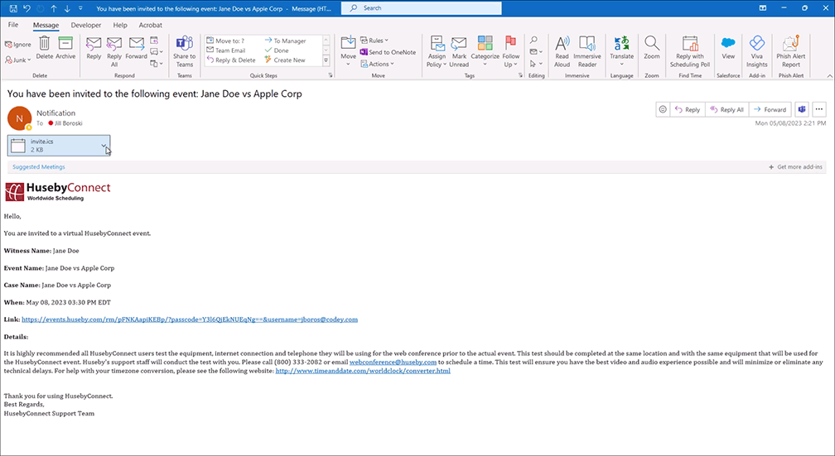Click Get more add-ins
Image resolution: width=835 pixels, height=456 pixels.
click(795, 167)
